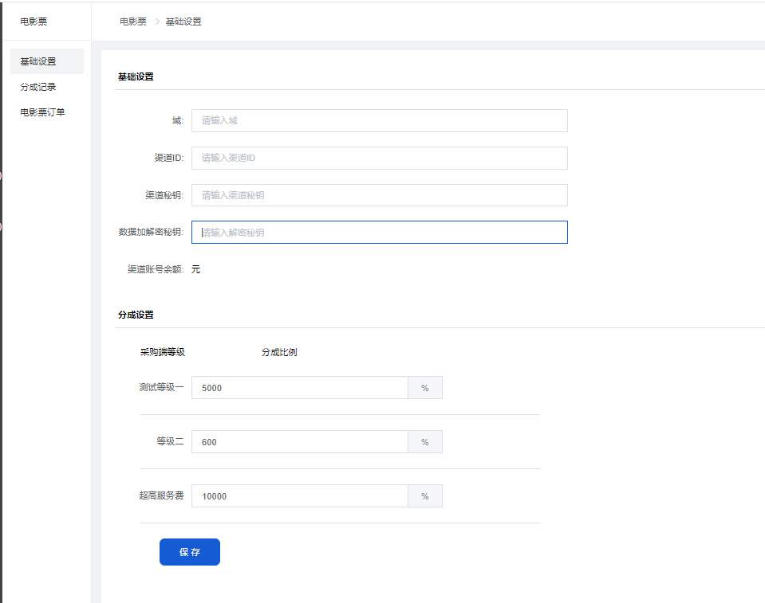Viewport: 765px width, 603px height.
Task: Click the % suffix beside 超高服务费
Action: point(425,496)
